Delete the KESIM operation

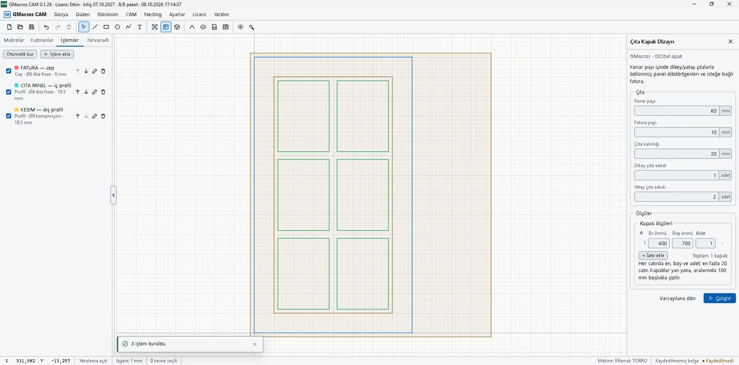[103, 116]
